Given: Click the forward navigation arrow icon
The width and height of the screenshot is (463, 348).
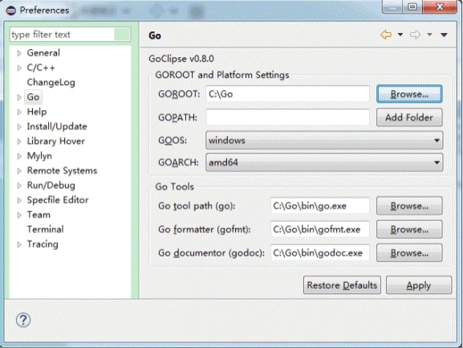Looking at the screenshot, I should click(415, 35).
